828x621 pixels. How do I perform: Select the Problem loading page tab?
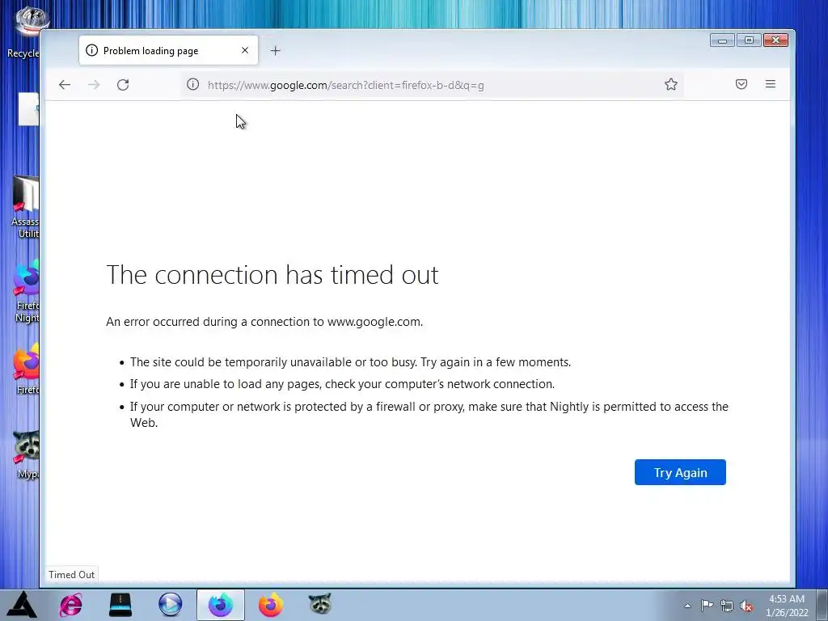coord(168,51)
